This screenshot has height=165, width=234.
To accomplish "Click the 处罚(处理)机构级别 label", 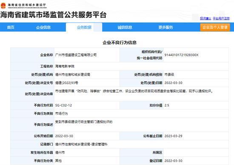I will coord(148,75).
